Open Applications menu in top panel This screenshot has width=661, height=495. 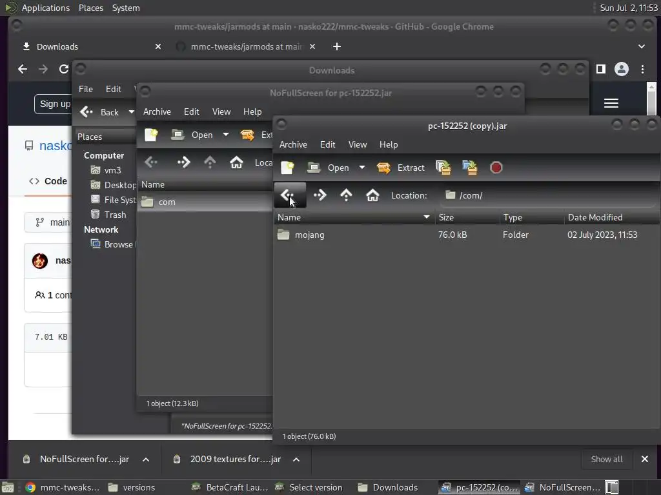click(x=46, y=8)
